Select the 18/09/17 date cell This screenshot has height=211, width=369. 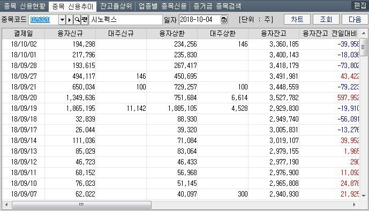24,130
